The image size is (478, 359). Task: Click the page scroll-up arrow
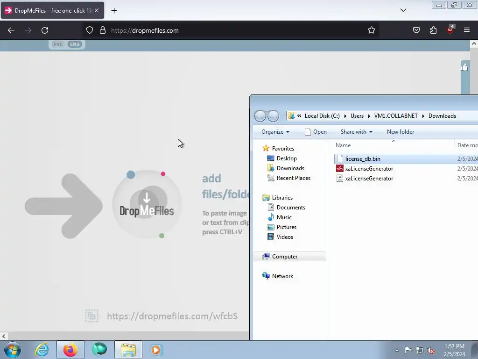pos(474,43)
